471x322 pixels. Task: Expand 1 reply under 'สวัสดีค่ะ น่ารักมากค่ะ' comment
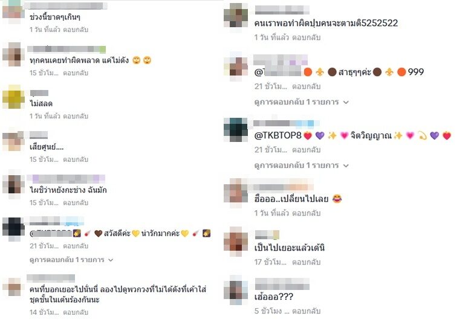pos(71,260)
